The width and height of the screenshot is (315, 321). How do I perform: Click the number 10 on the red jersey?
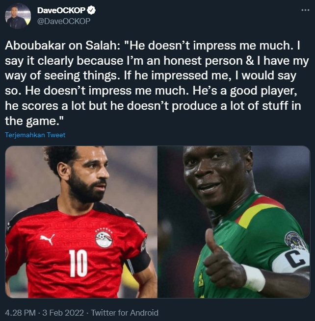click(78, 263)
